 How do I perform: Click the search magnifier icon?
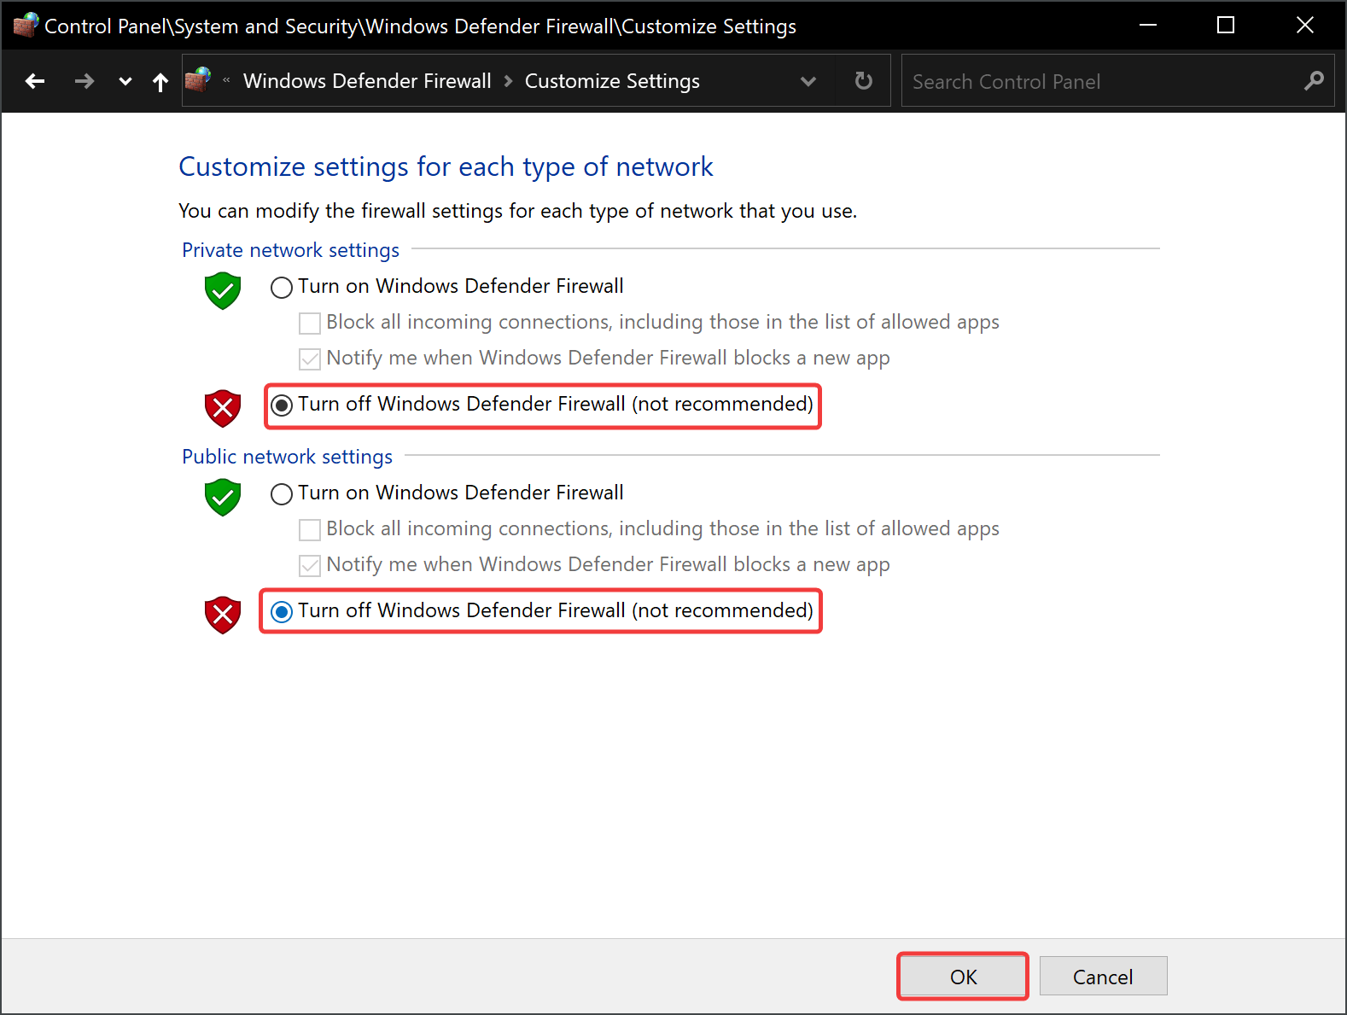click(x=1315, y=81)
